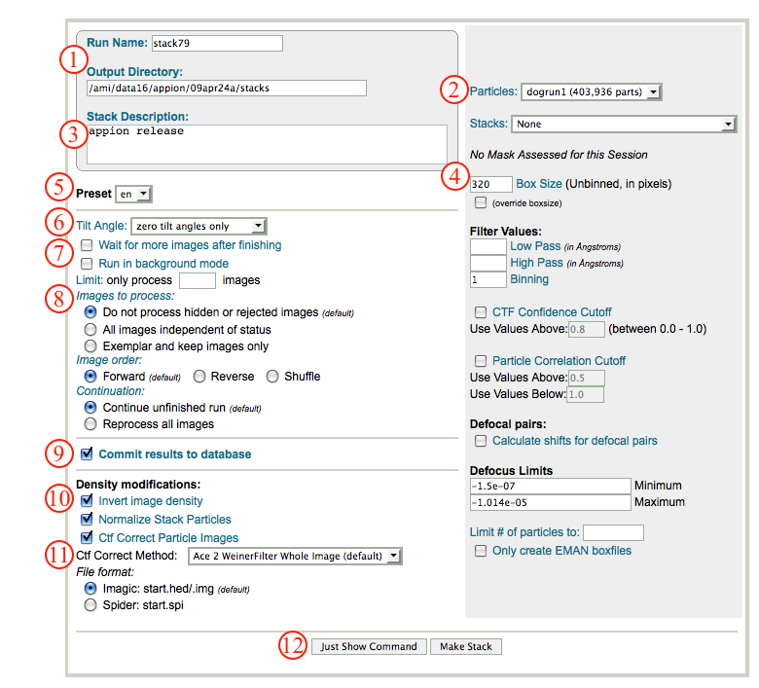Choose the Shuffle image order option

(x=272, y=376)
